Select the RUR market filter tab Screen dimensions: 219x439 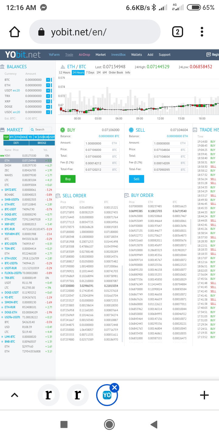pyautogui.click(x=46, y=137)
